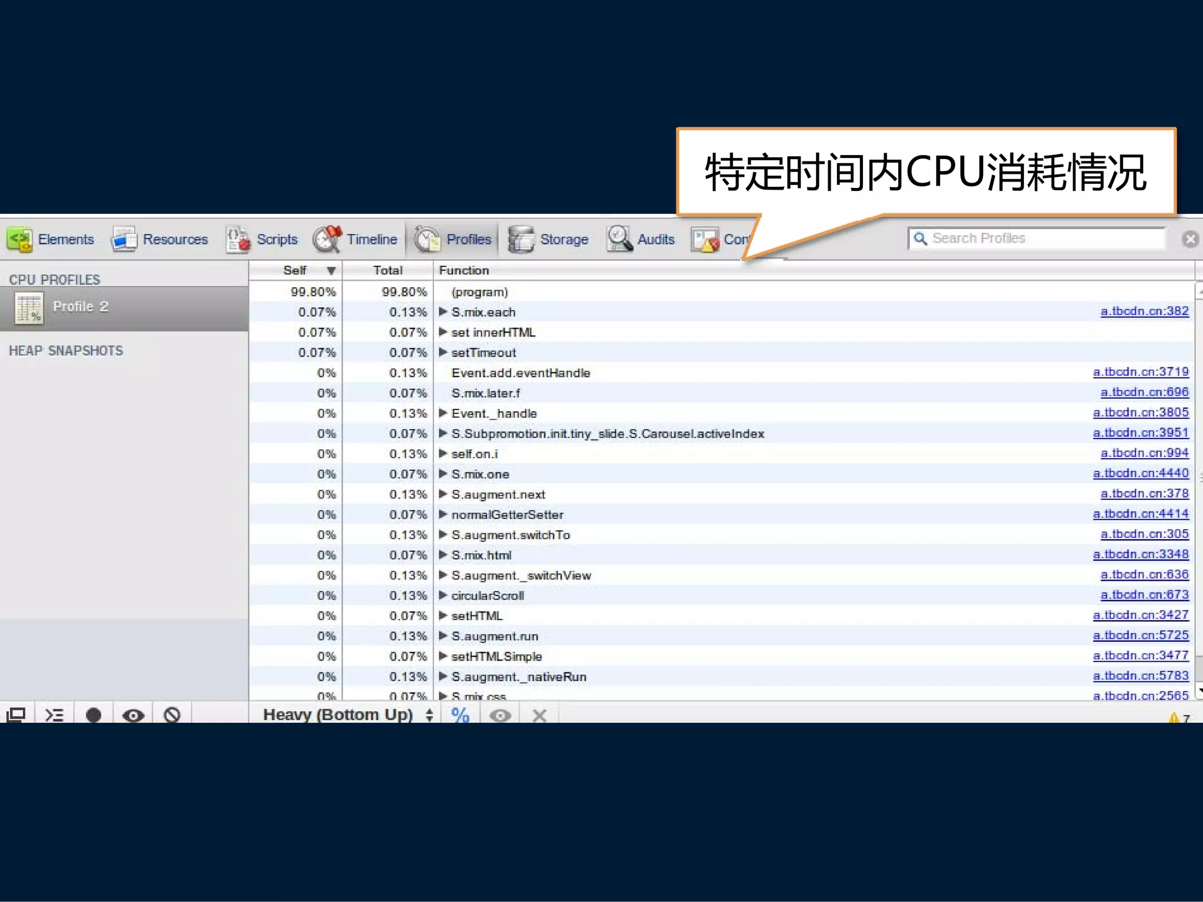Open the Elements panel icon
The image size is (1203, 902).
click(x=20, y=240)
